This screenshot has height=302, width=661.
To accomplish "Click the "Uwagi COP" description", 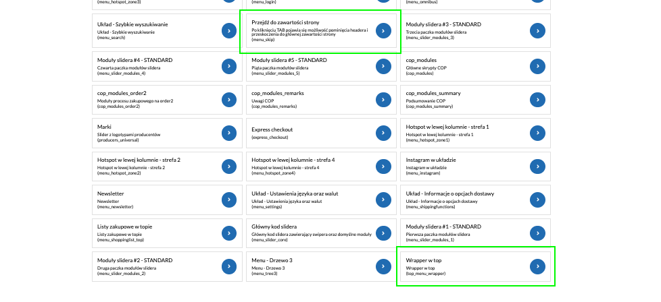I will [263, 101].
